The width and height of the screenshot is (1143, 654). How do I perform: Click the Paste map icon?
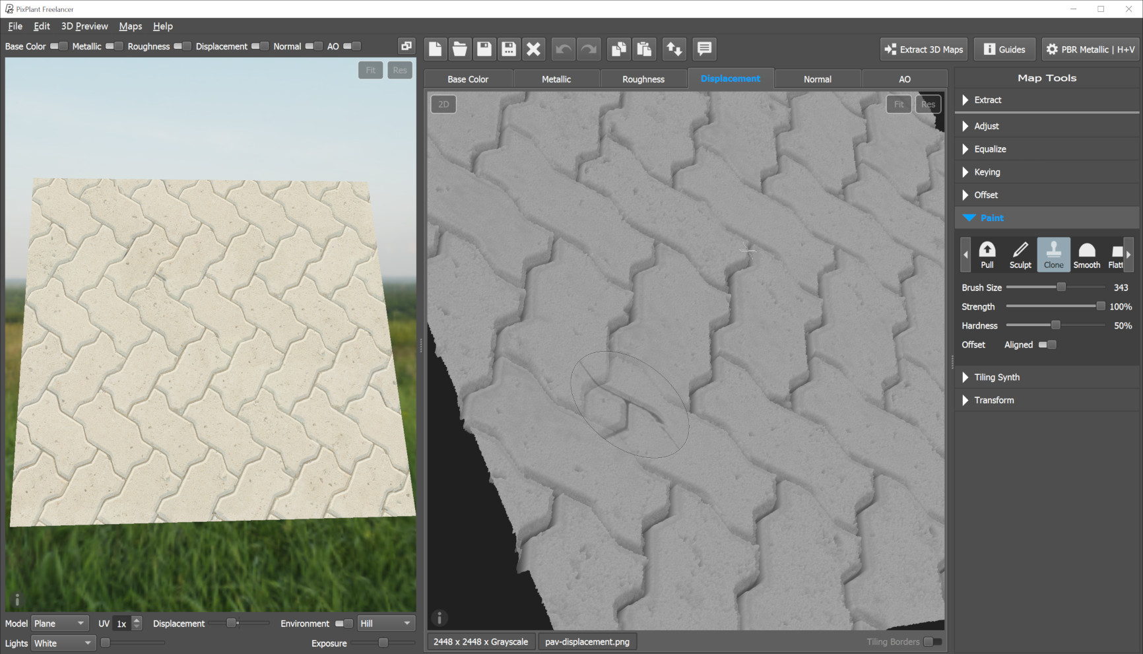coord(644,49)
